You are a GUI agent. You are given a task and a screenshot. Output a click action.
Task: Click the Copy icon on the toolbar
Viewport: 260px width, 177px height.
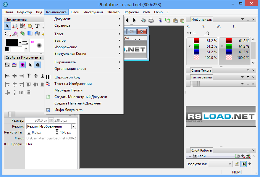tap(167, 20)
